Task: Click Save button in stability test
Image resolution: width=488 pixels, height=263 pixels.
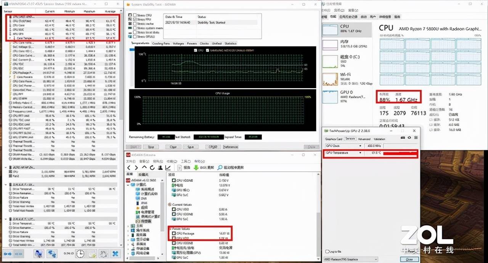Action: [x=190, y=147]
